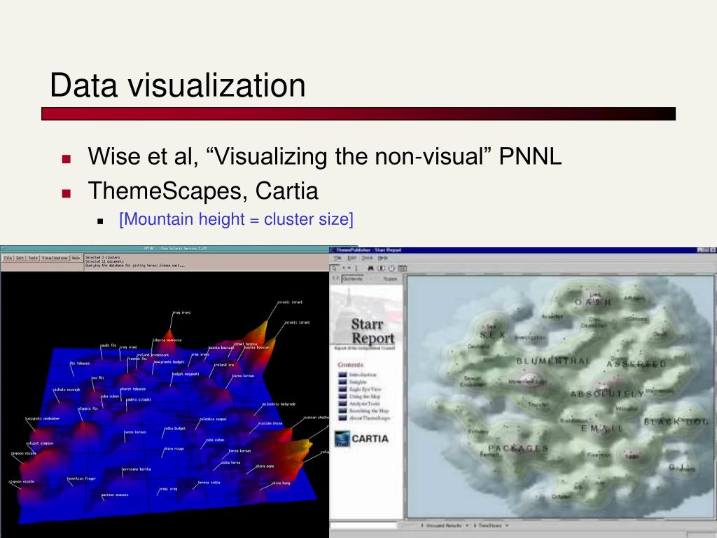Switch to the Topics tab

[390, 279]
